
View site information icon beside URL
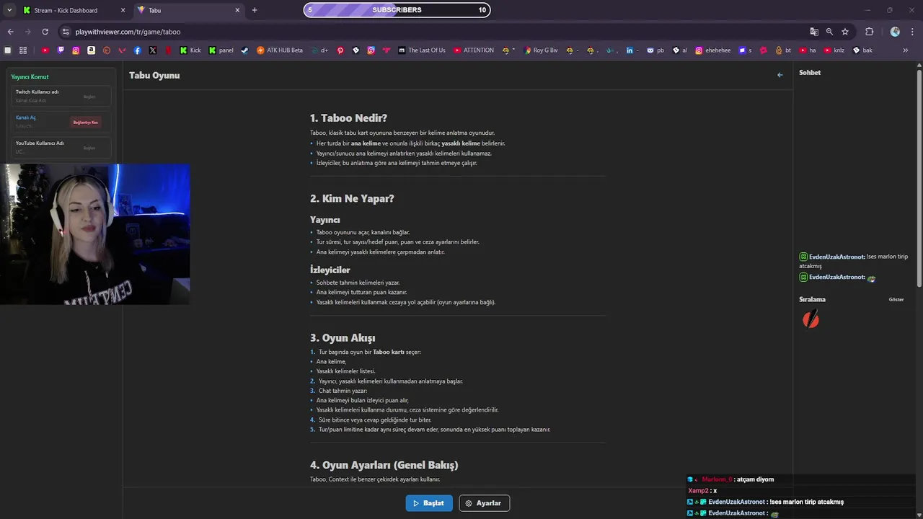pyautogui.click(x=66, y=32)
